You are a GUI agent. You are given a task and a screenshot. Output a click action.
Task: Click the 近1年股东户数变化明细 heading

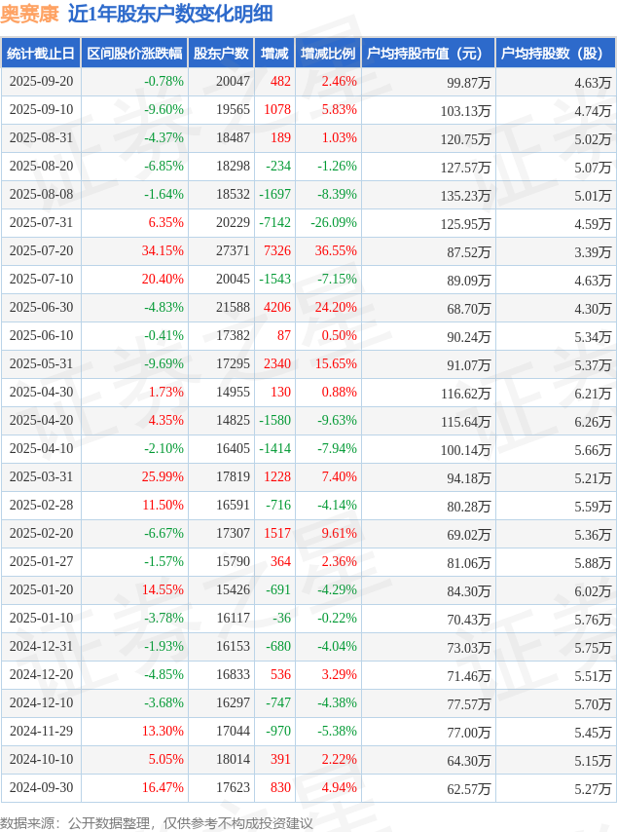coord(170,14)
